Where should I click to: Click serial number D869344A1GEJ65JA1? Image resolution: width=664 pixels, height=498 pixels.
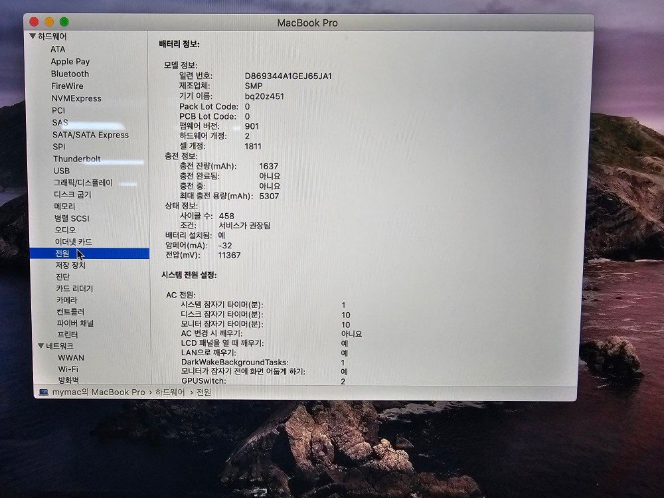pos(288,76)
